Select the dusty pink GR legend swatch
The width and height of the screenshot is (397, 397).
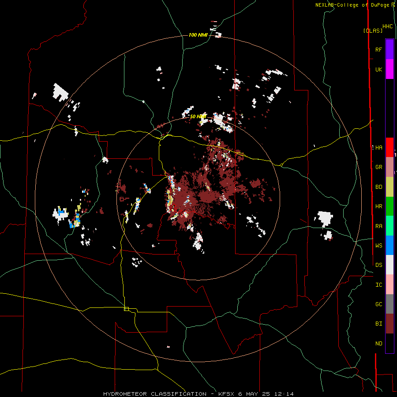[x=390, y=167]
